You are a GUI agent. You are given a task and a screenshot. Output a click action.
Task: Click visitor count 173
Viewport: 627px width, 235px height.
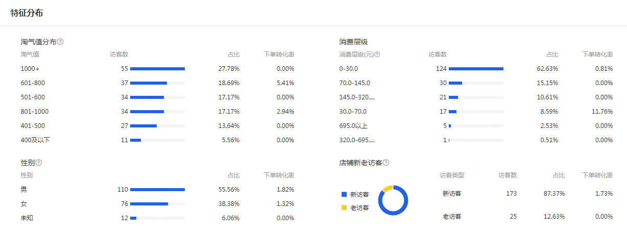[x=511, y=194]
